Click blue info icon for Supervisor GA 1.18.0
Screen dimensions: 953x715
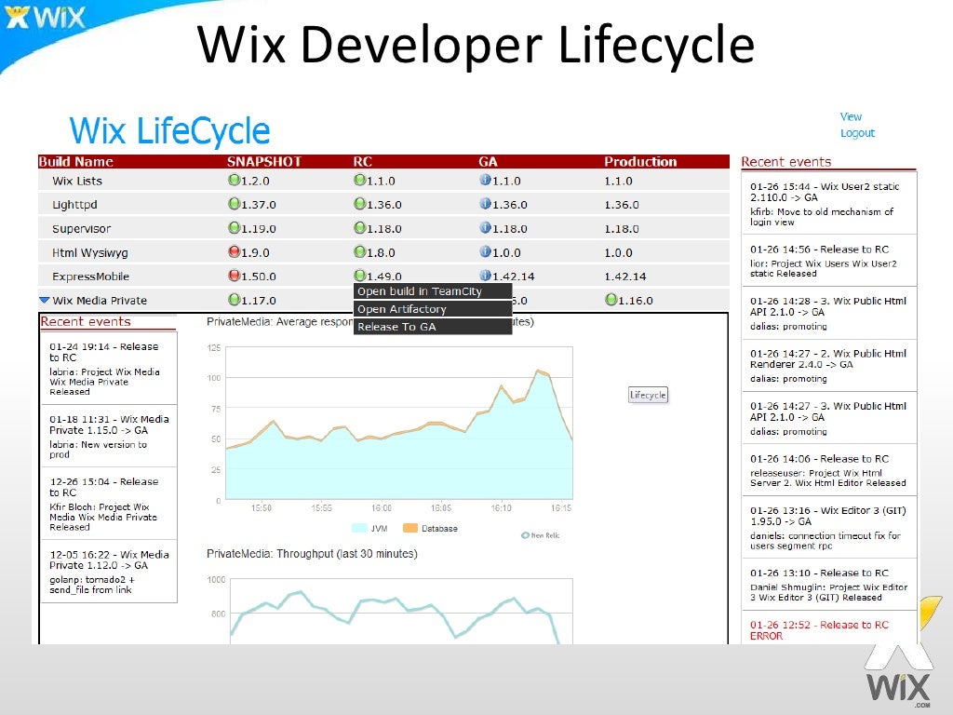pos(485,227)
